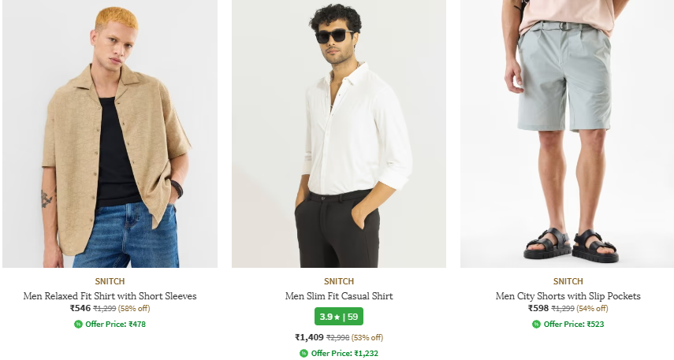
Task: Click the Offer Price: ₹1,232 text
Action: (344, 354)
